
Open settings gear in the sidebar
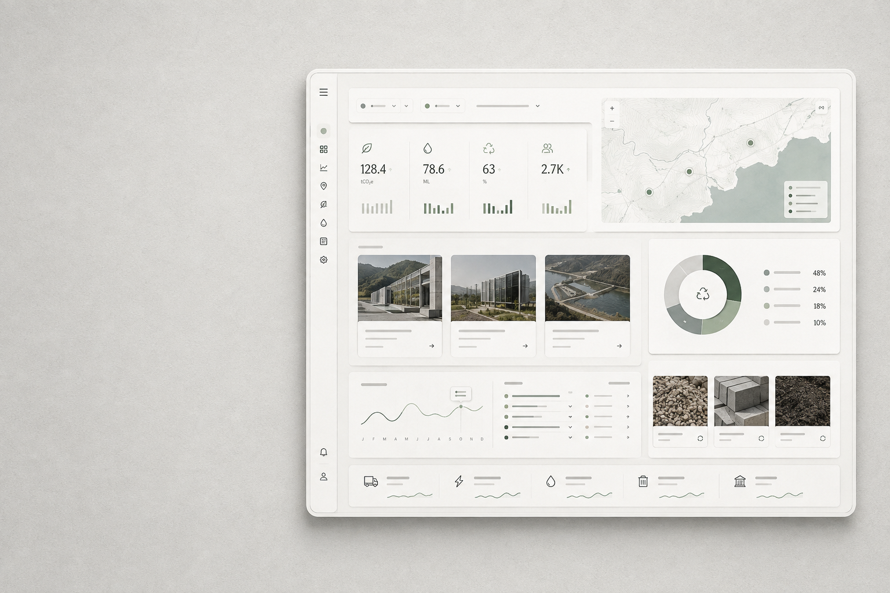pos(323,259)
